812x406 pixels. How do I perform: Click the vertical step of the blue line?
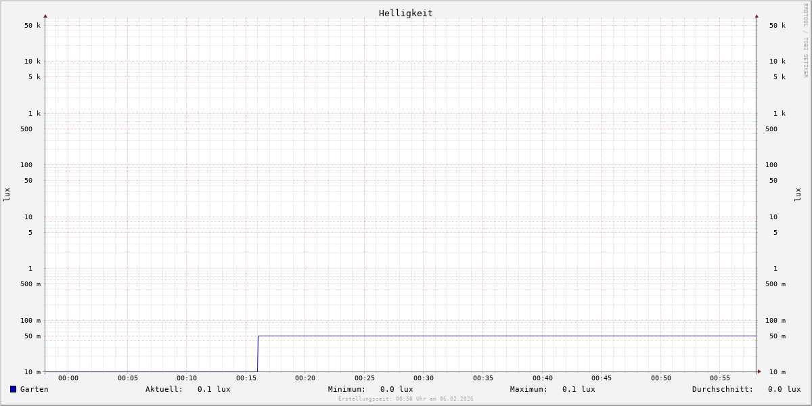[x=258, y=353]
